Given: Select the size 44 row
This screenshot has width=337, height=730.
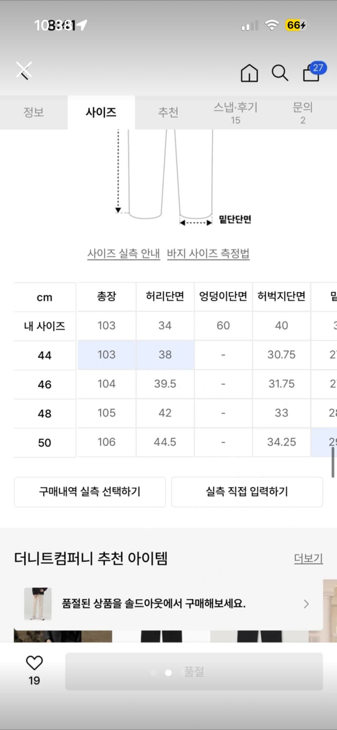Looking at the screenshot, I should click(44, 355).
